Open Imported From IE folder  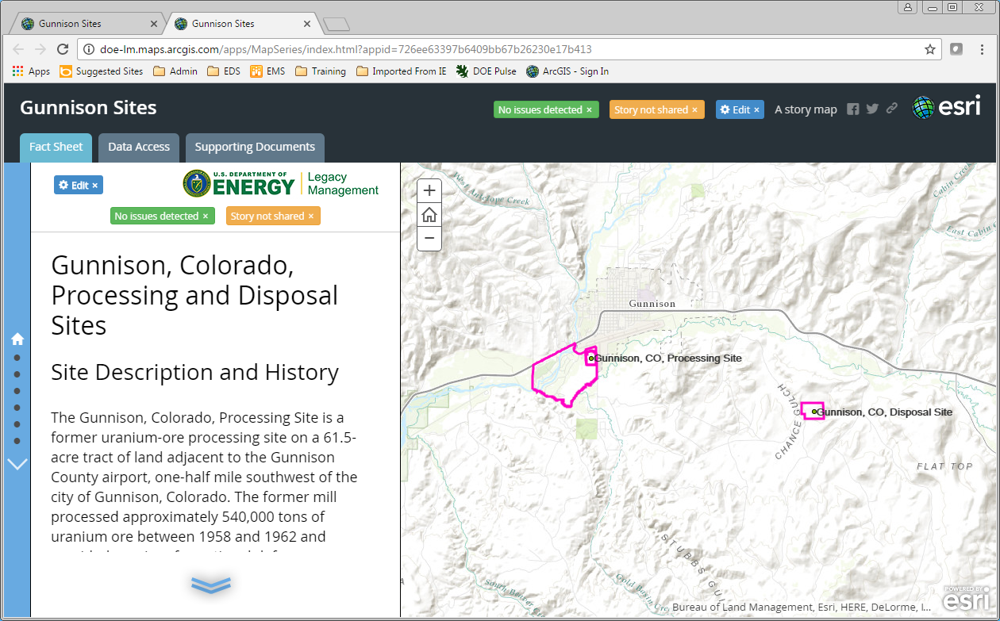point(402,71)
